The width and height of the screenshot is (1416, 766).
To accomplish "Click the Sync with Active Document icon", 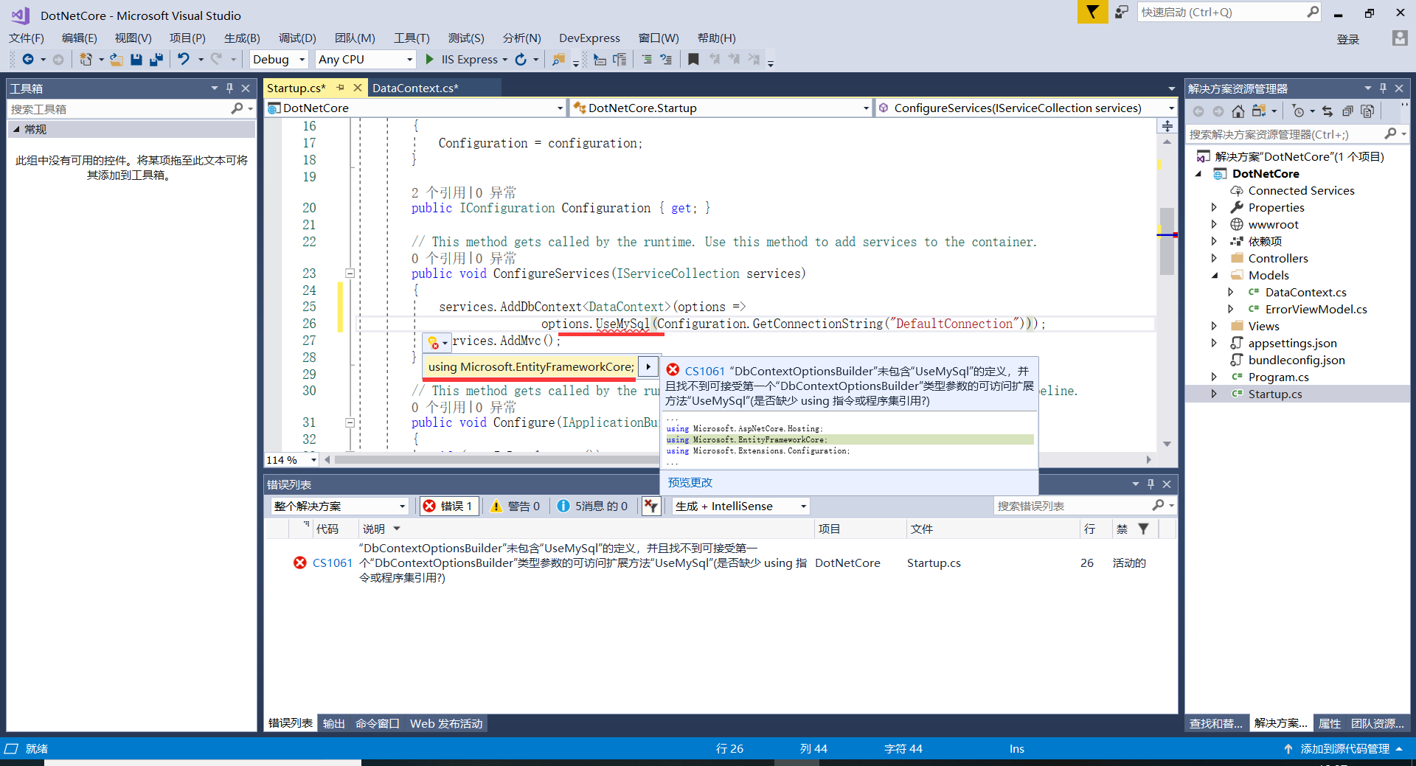I will 1327,111.
